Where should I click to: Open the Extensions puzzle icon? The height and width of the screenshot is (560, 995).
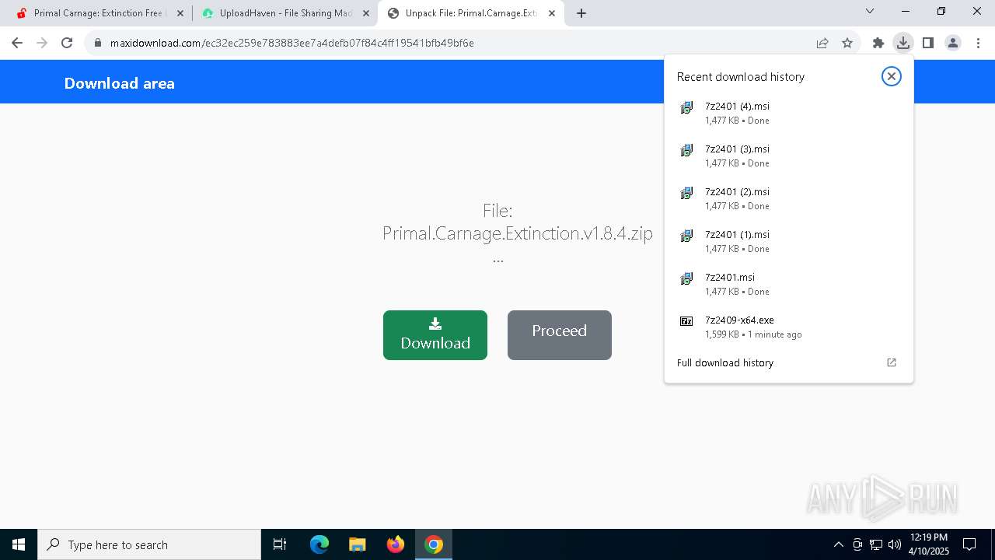tap(878, 43)
